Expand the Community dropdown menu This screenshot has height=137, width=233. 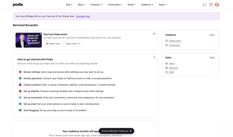point(115,5)
